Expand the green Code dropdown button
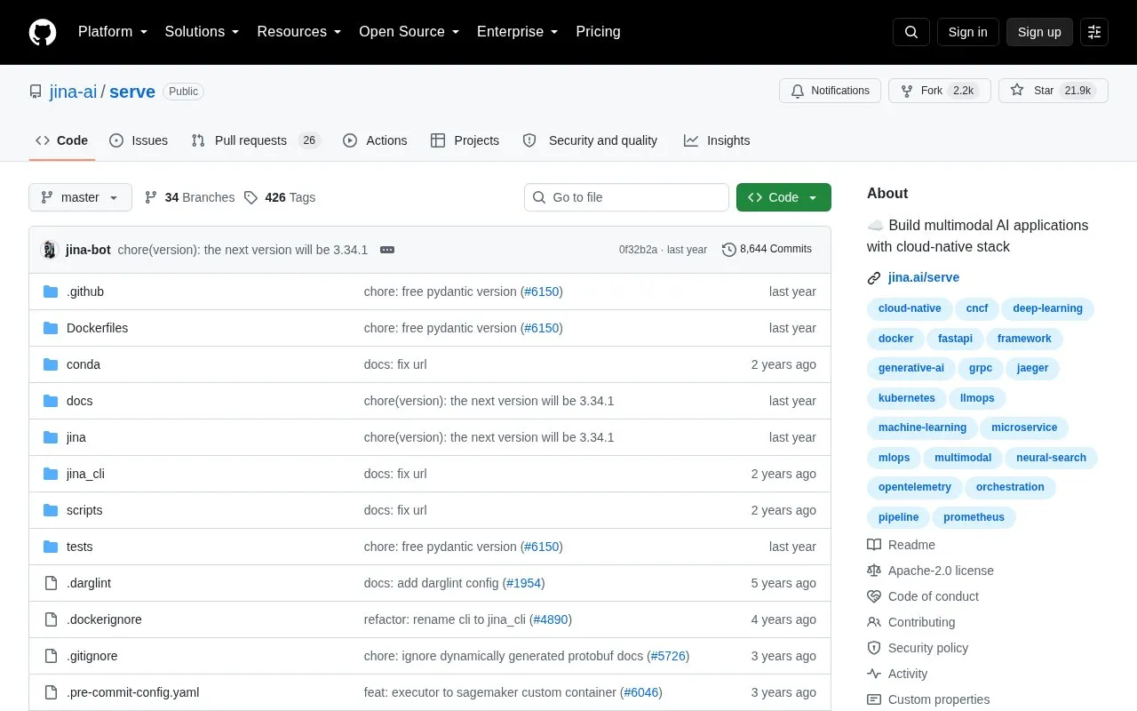 pos(783,197)
